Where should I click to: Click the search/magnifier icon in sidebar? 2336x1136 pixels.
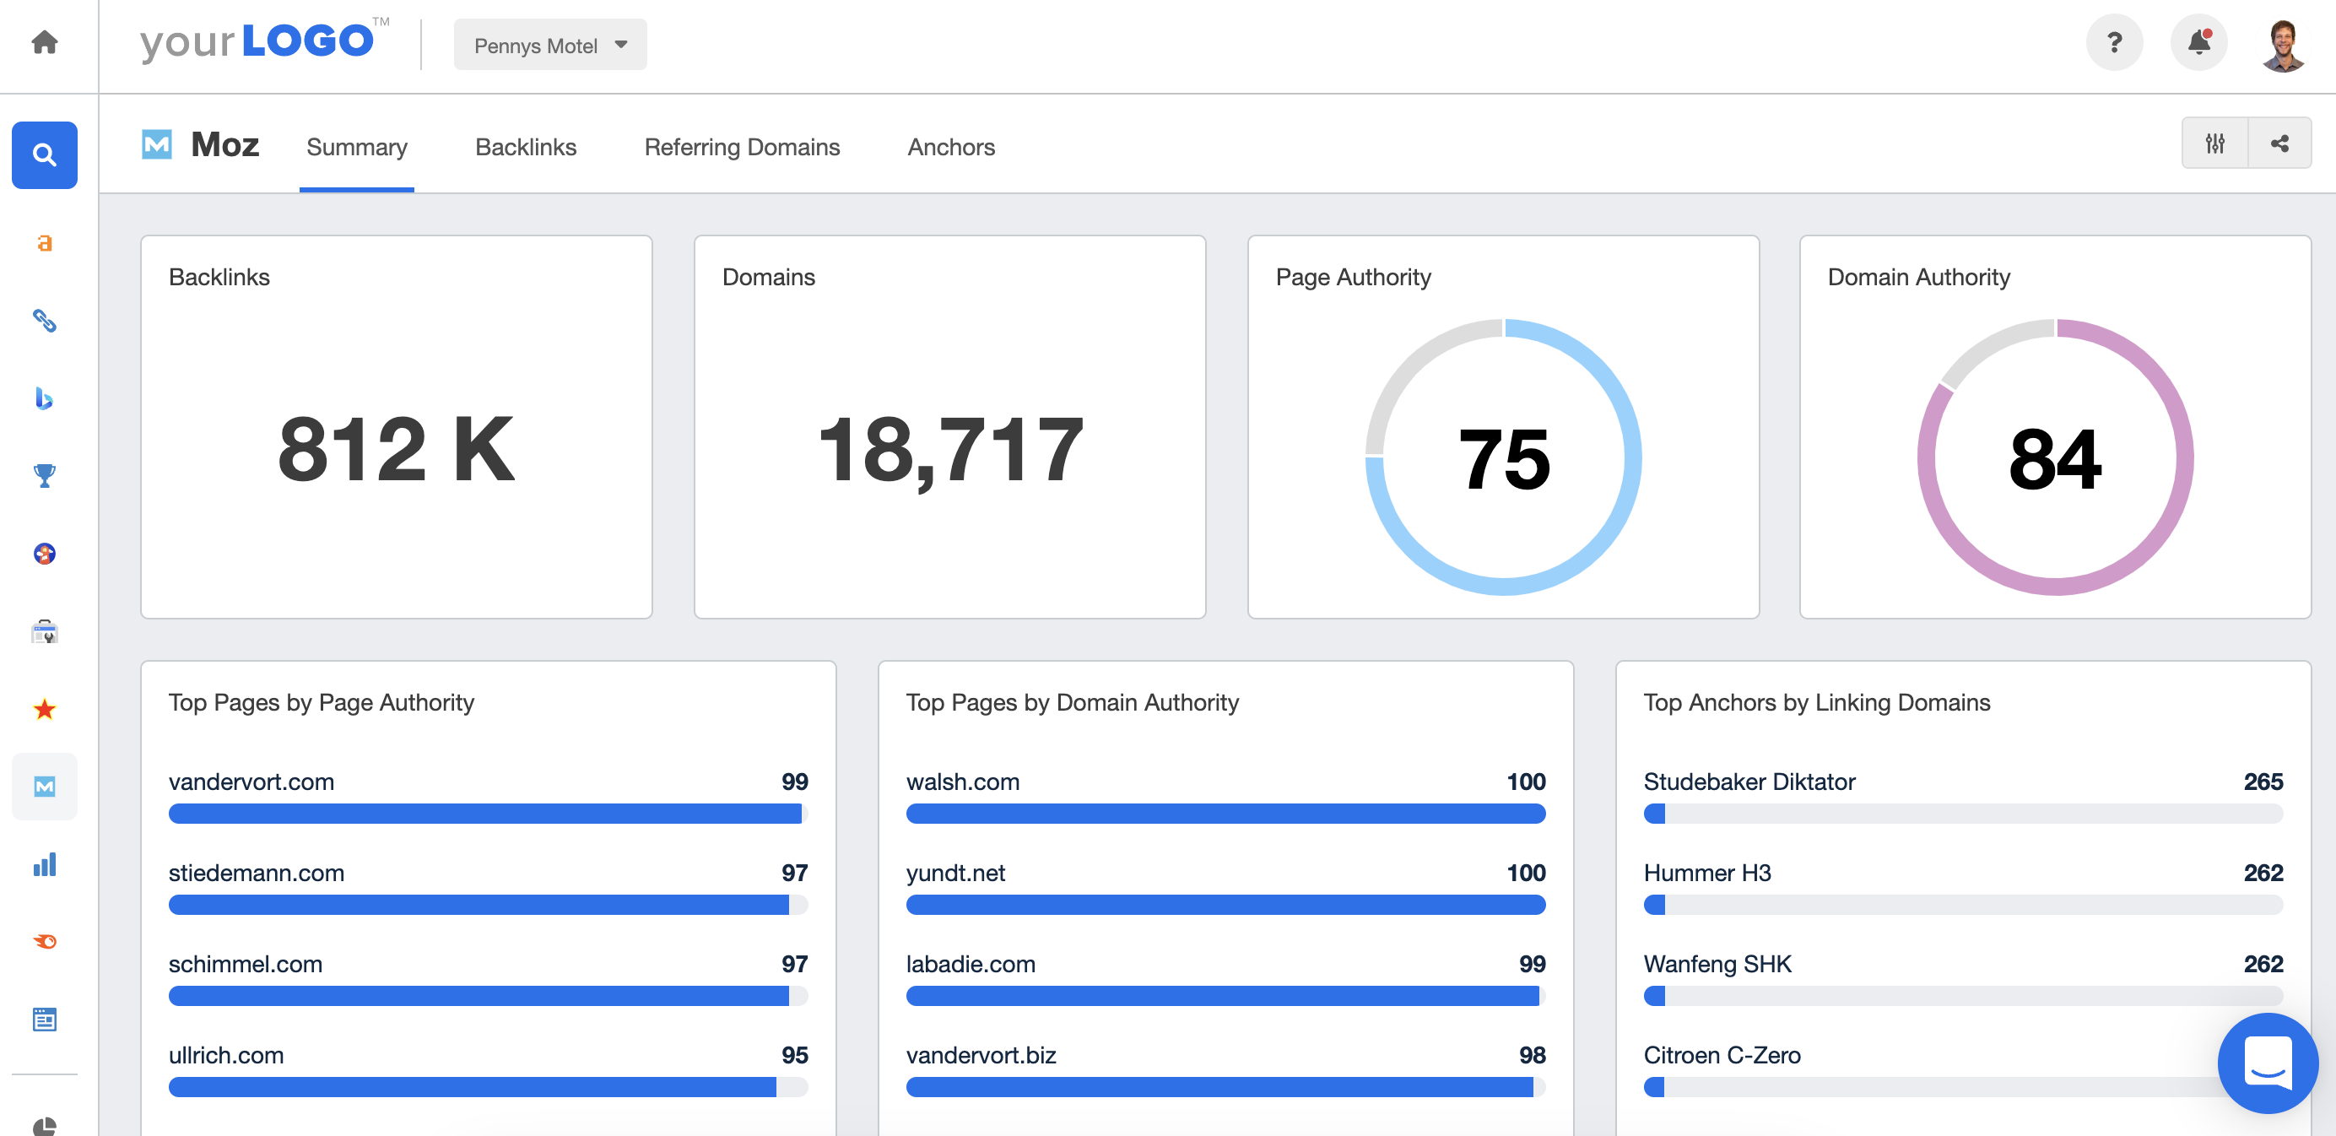coord(45,154)
